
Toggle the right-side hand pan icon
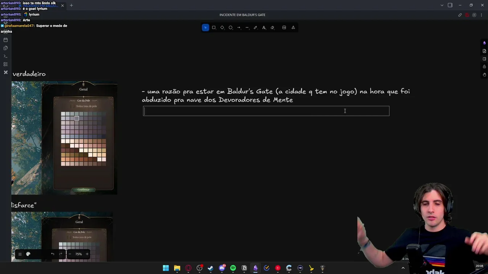(x=484, y=75)
